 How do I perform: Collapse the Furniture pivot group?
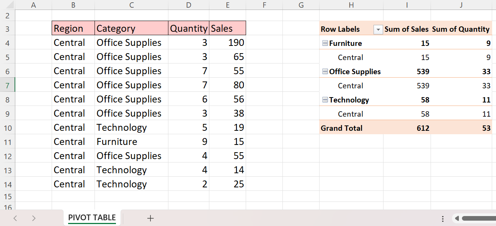click(325, 44)
